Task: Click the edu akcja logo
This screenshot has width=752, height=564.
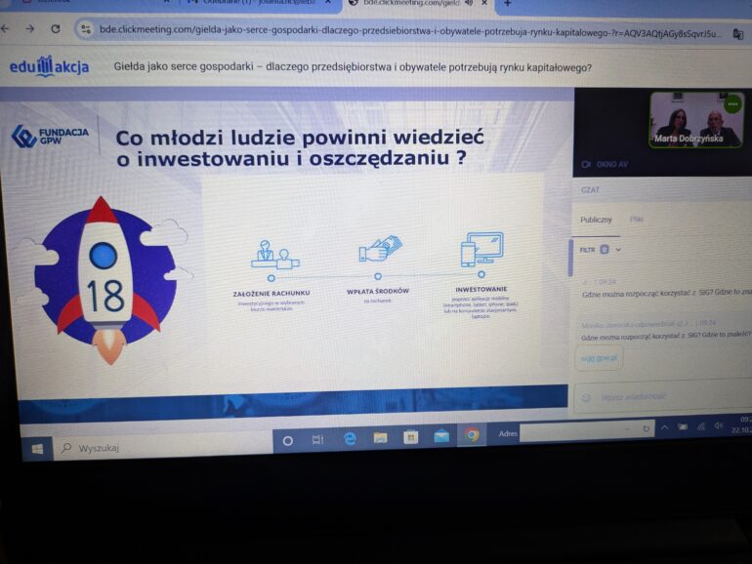Action: pyautogui.click(x=49, y=66)
